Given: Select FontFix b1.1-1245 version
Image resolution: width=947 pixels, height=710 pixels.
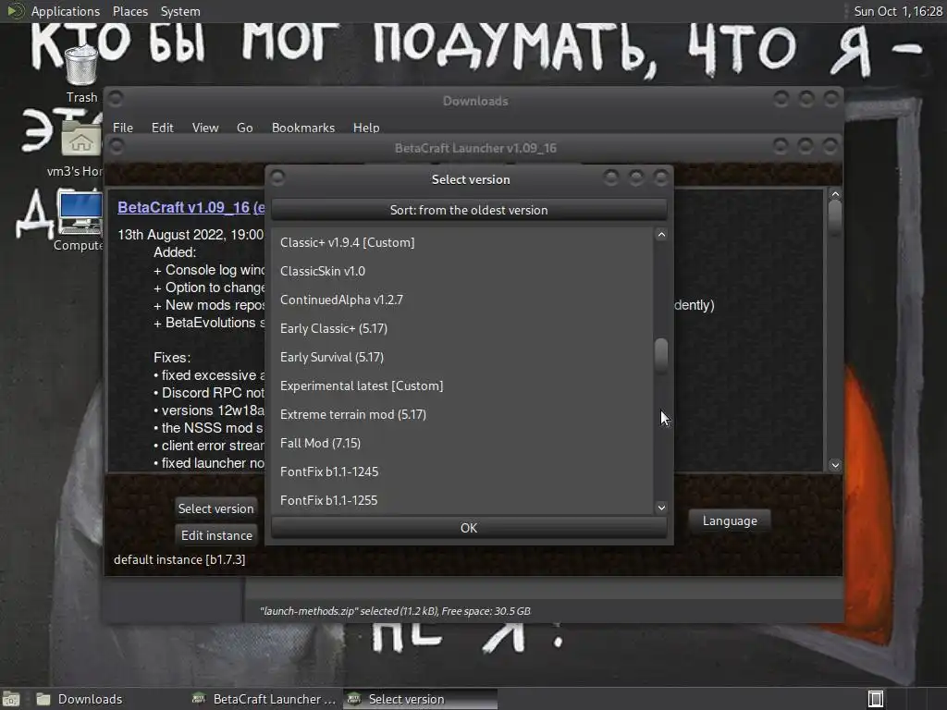Looking at the screenshot, I should tap(462, 471).
